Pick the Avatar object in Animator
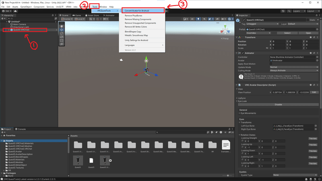The image size is (322, 181). [x=317, y=61]
